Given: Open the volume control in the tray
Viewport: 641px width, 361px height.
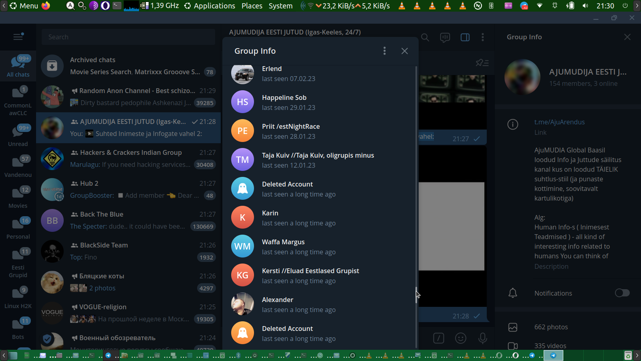Looking at the screenshot, I should pyautogui.click(x=585, y=6).
